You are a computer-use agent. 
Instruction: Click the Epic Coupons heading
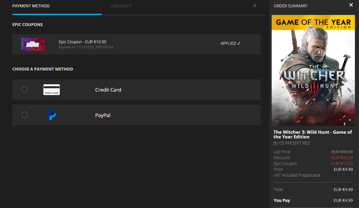tap(28, 25)
